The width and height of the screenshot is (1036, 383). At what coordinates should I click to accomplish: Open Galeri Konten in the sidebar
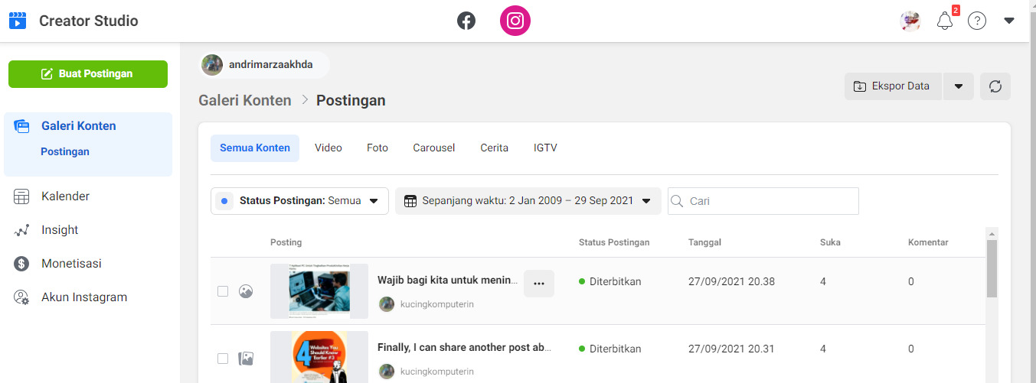[x=79, y=126]
